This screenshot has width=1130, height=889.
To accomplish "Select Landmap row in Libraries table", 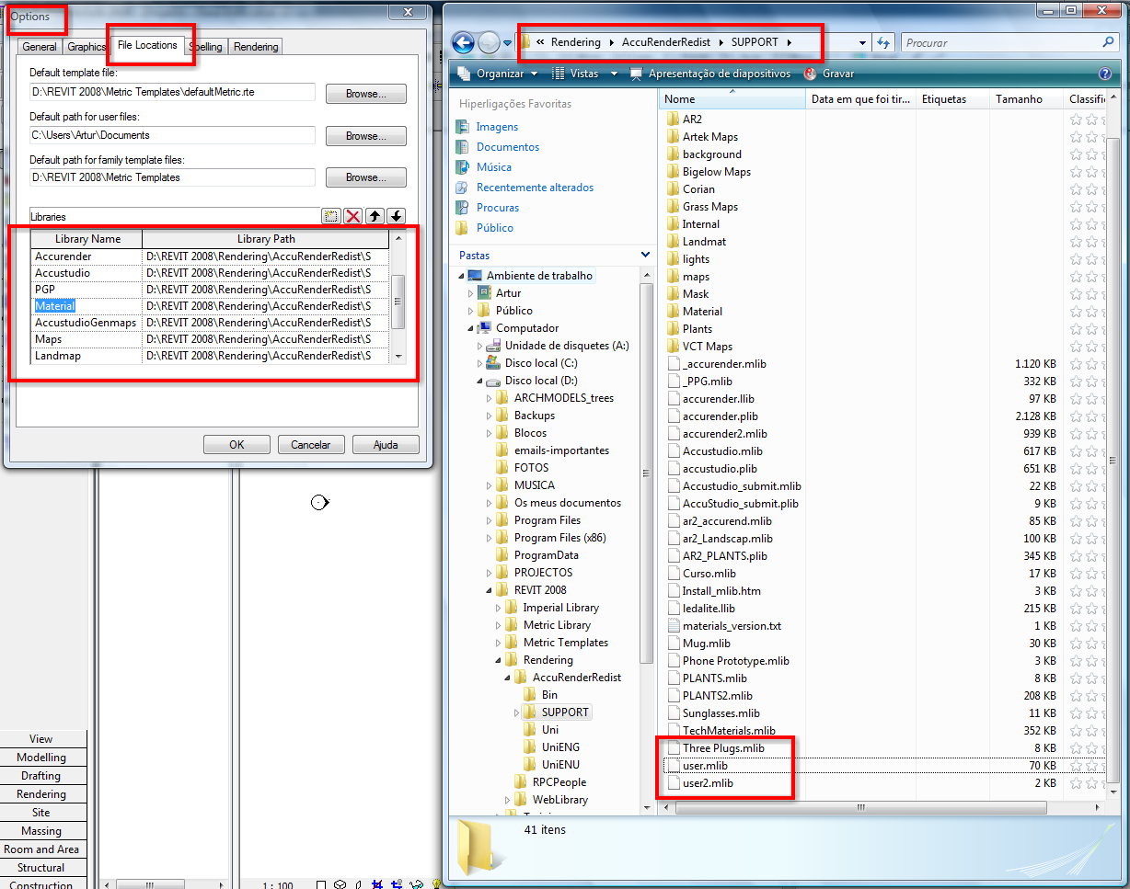I will tap(210, 356).
